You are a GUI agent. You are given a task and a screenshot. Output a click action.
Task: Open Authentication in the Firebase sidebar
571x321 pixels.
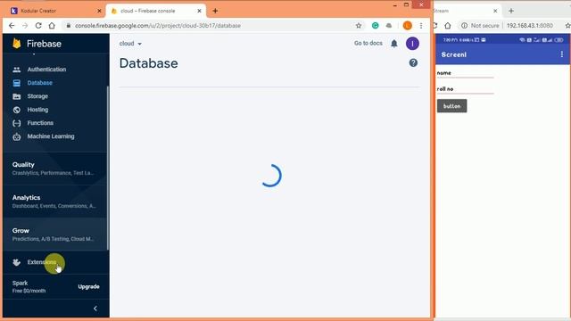tap(46, 70)
